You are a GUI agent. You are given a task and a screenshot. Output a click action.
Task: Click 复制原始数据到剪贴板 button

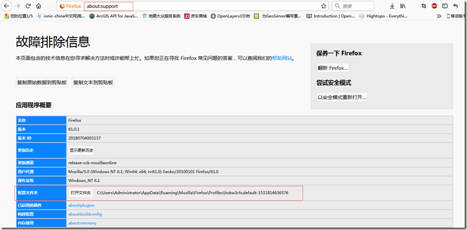42,82
